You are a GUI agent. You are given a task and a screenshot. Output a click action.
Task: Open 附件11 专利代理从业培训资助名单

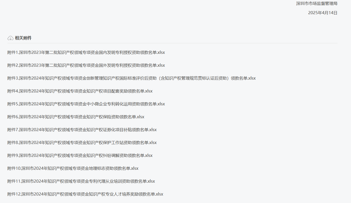pos(81,181)
